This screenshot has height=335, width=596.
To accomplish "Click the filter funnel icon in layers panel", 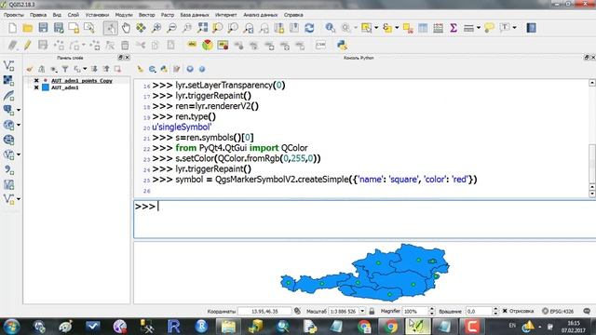I will coord(65,69).
